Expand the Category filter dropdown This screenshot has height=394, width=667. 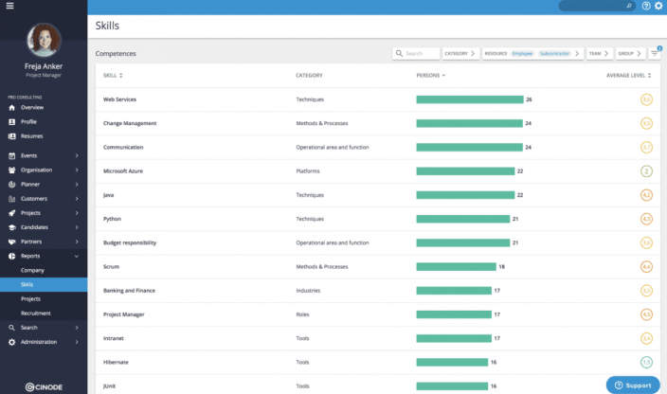coord(460,54)
